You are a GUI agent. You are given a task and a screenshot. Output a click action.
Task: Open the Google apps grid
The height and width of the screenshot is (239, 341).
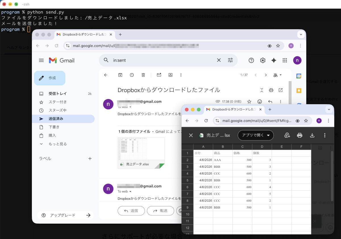click(284, 60)
